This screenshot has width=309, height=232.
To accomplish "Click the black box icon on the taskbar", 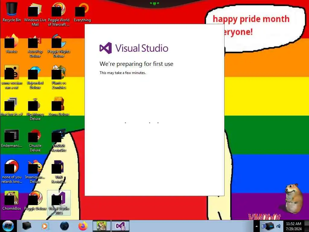I will click(x=27, y=226).
